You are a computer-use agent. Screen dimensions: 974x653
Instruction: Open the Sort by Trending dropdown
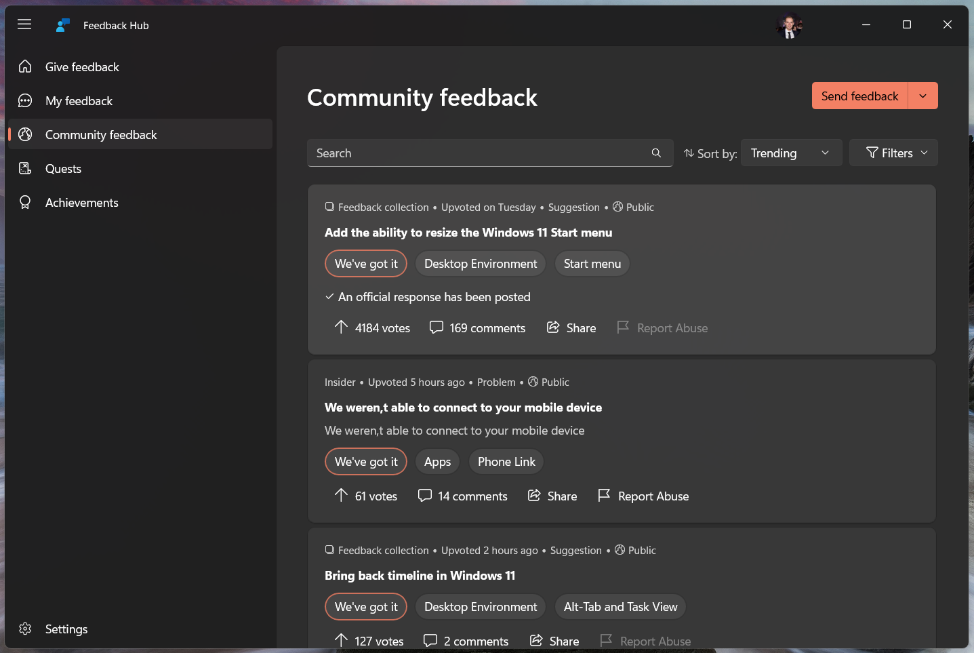[791, 153]
